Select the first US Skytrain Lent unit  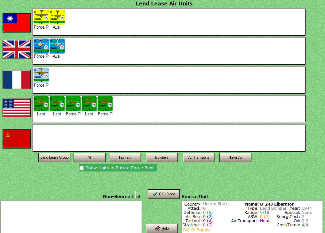(41, 104)
